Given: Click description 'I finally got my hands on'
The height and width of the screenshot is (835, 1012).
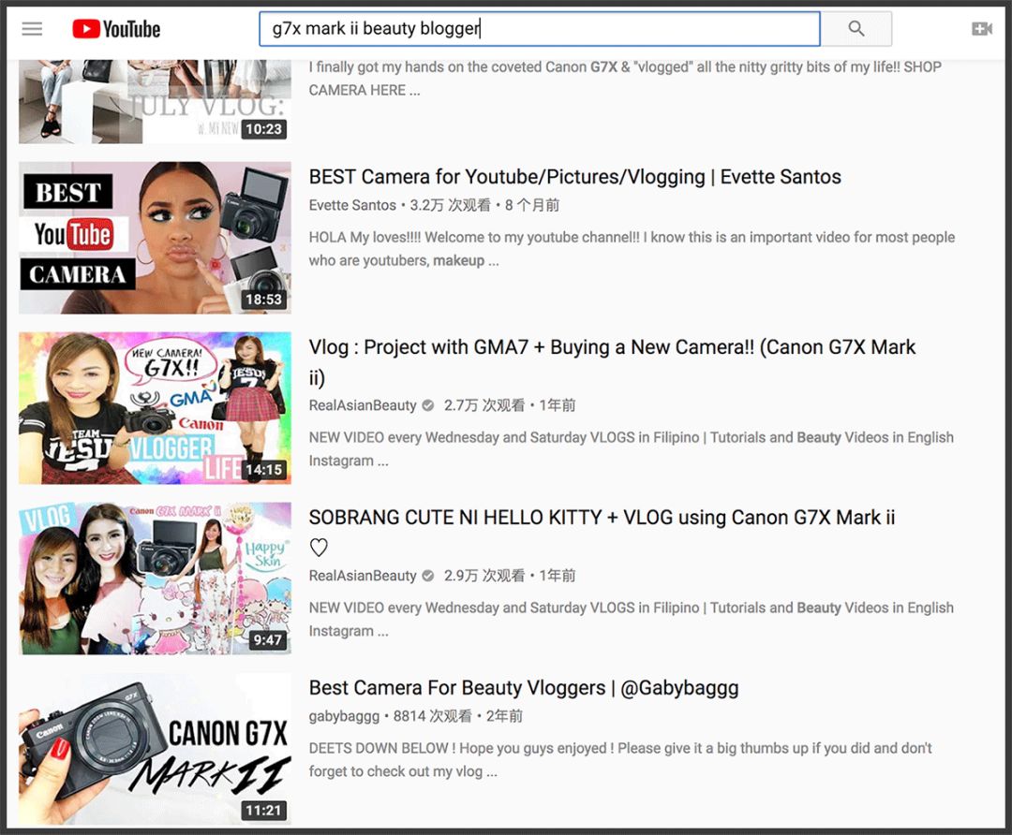Looking at the screenshot, I should click(625, 79).
